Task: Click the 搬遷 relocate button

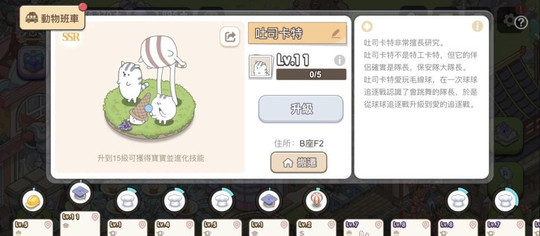Action: [x=298, y=163]
